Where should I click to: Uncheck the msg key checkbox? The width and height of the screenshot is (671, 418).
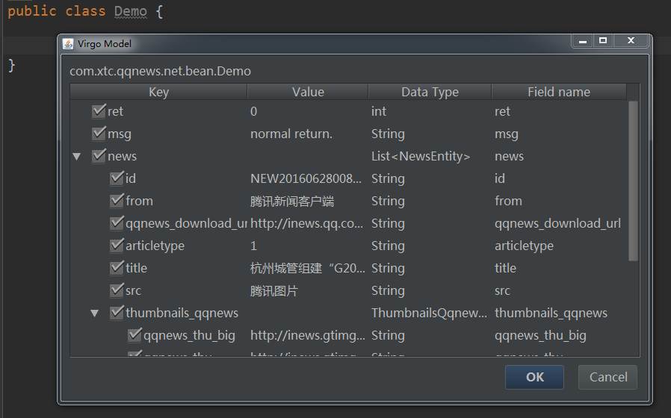click(x=99, y=134)
